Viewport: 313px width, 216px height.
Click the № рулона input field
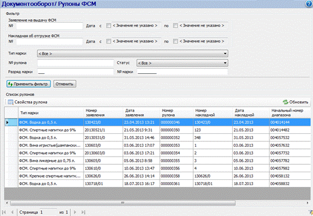[x=75, y=63]
